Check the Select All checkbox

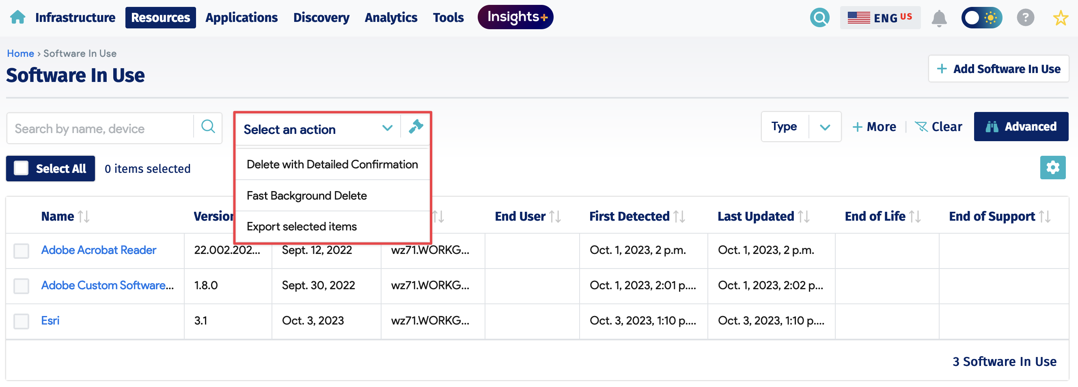(22, 168)
